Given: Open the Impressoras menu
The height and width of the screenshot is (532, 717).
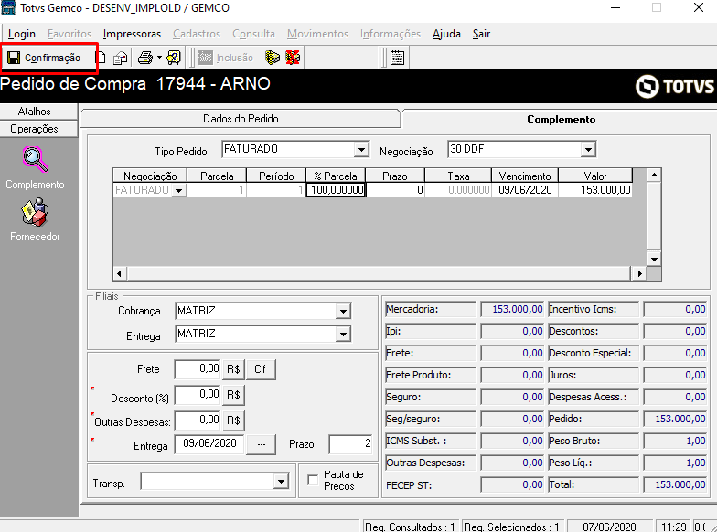Looking at the screenshot, I should pyautogui.click(x=132, y=34).
